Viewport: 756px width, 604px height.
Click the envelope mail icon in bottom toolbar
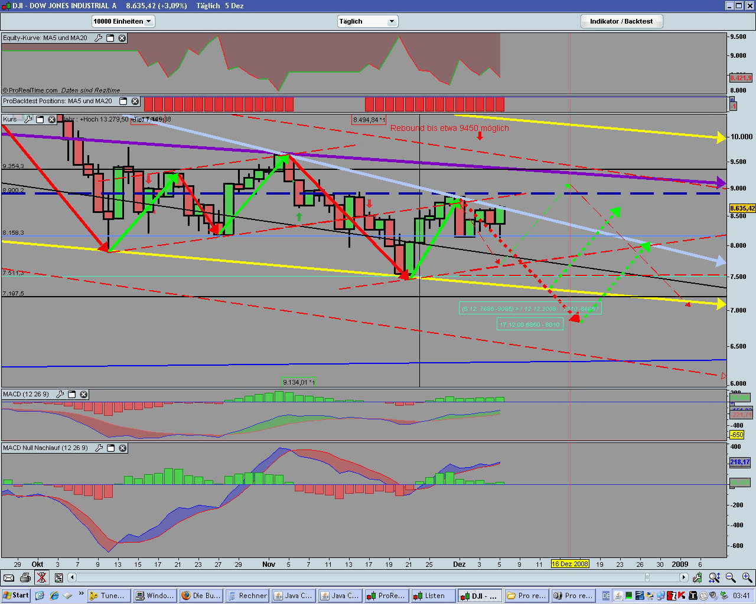coord(9,577)
